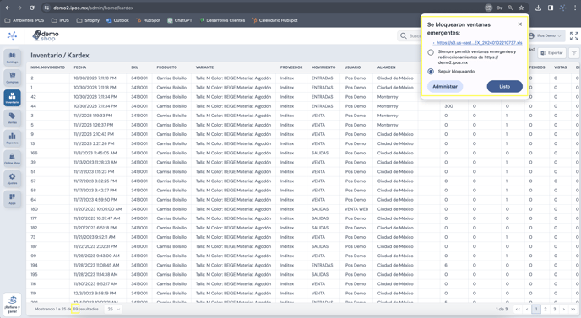Open the Outlook bookmark

pyautogui.click(x=117, y=20)
